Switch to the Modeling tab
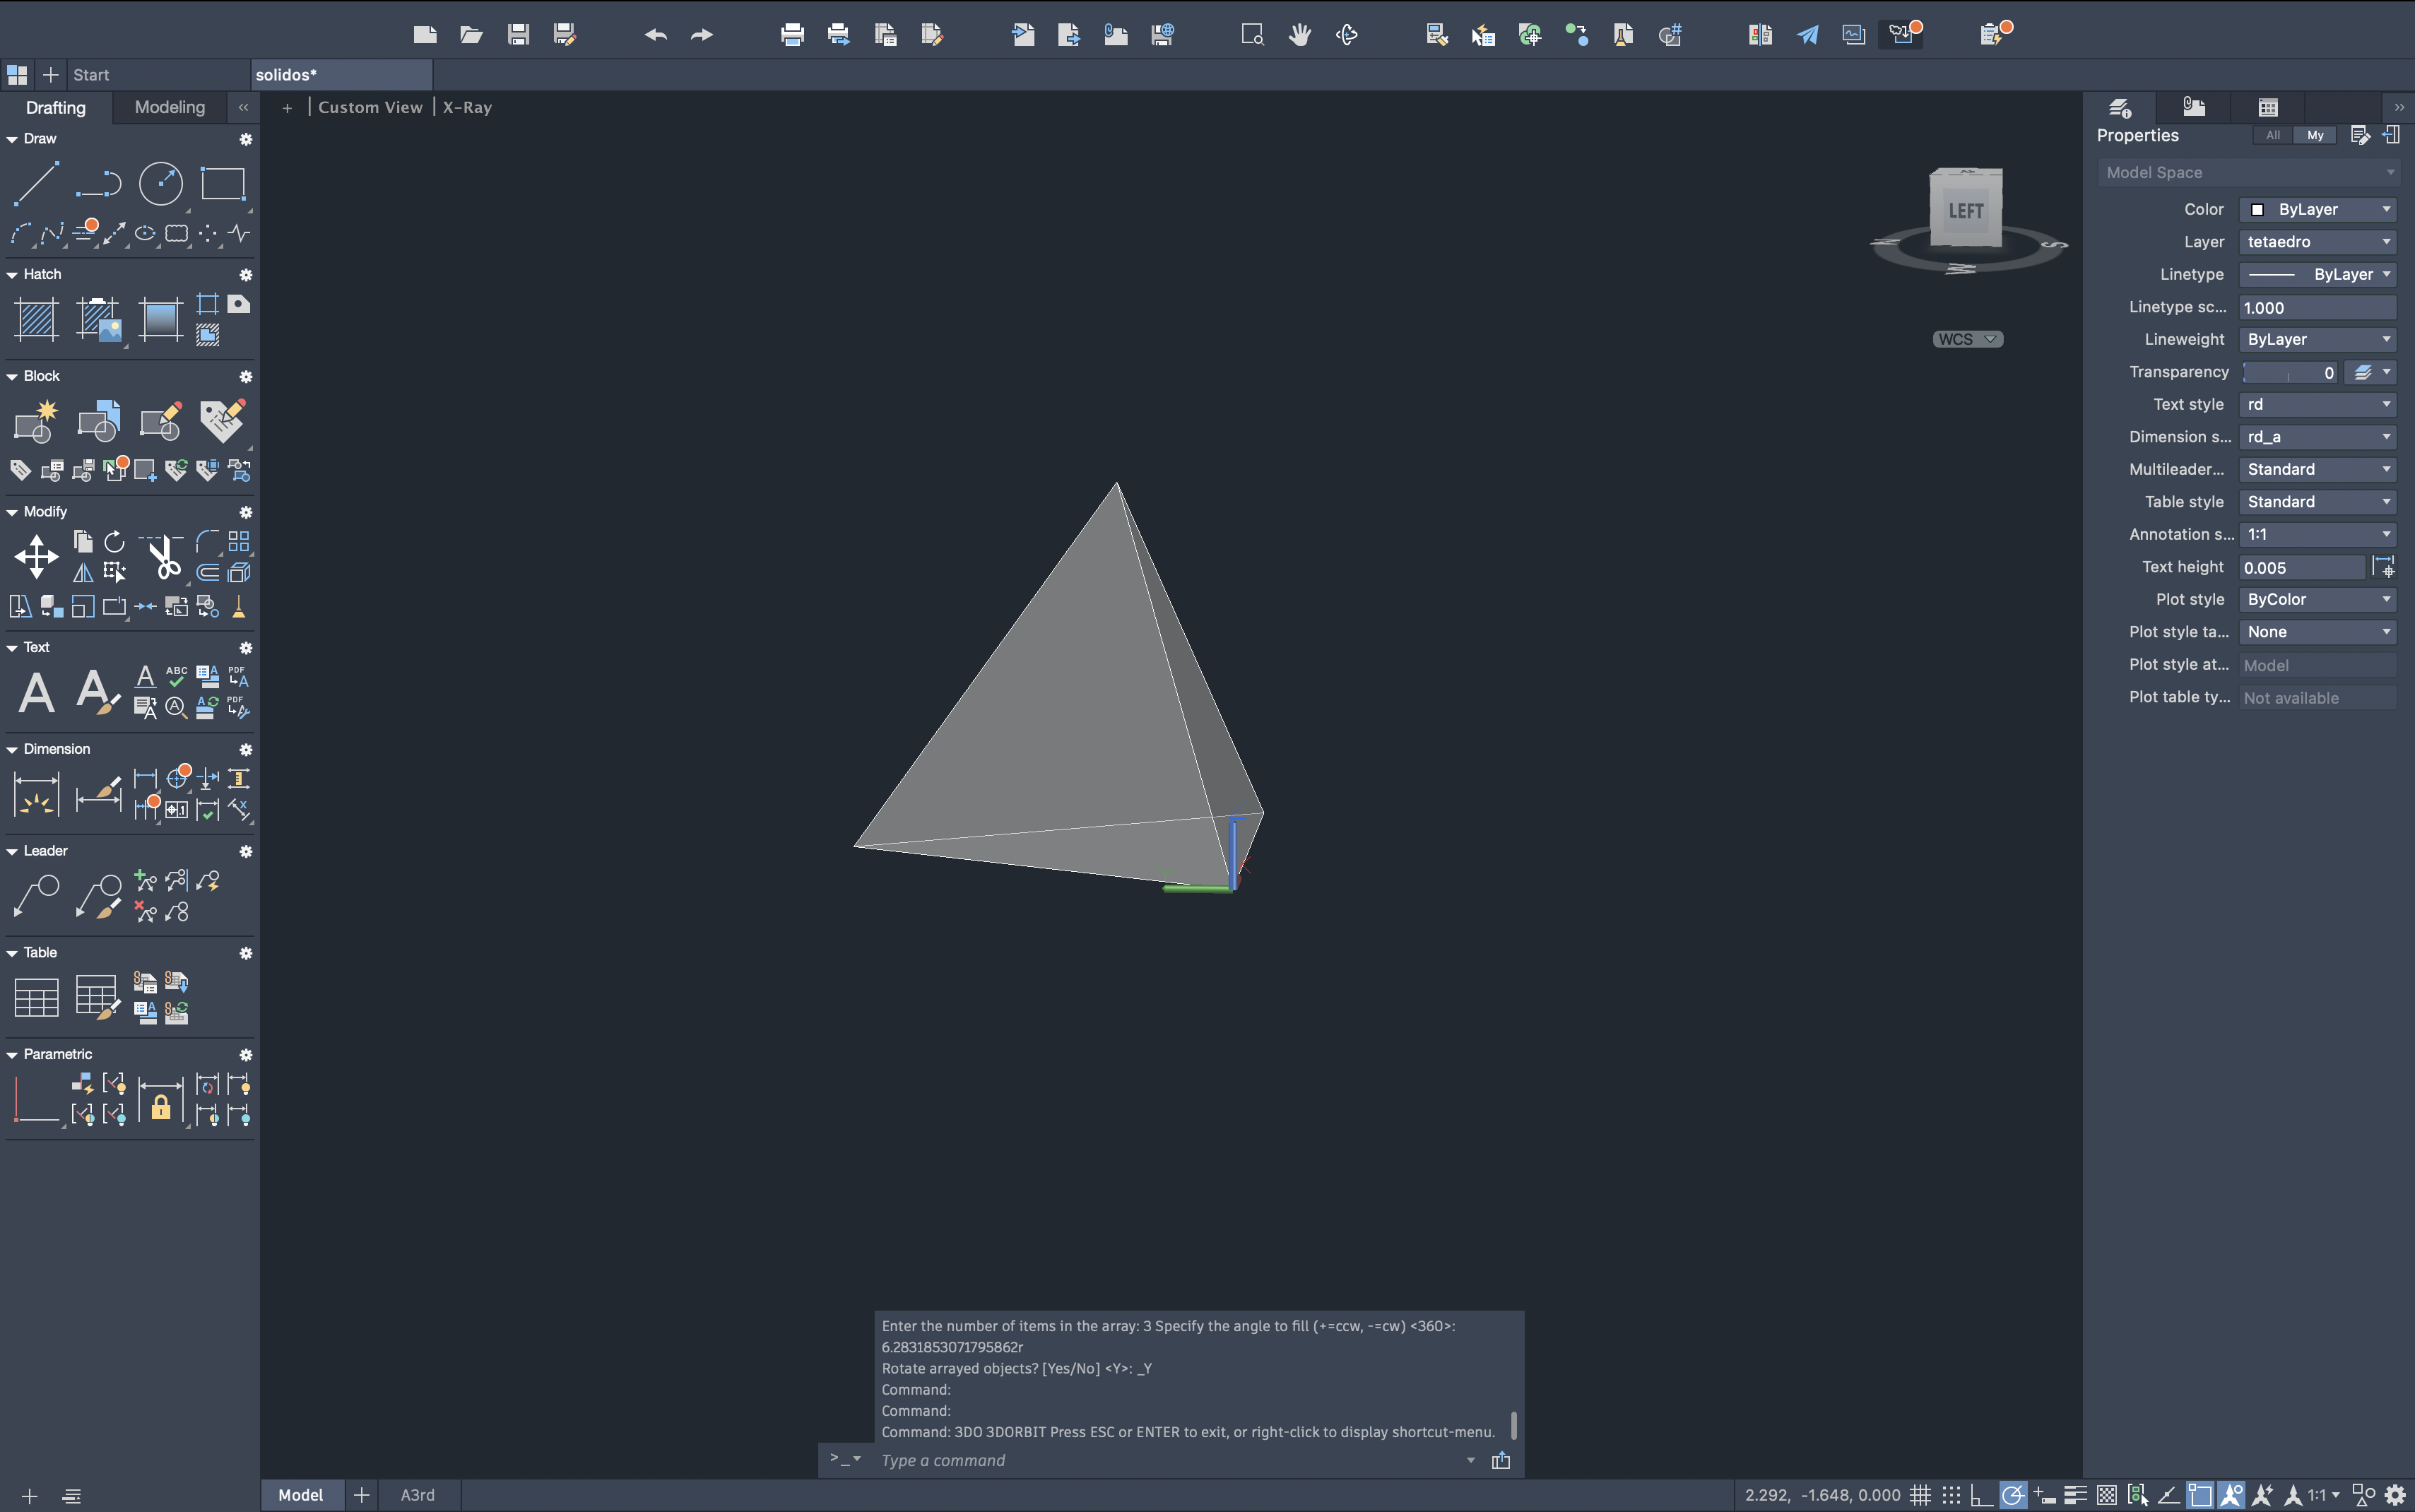Screen dimensions: 2415x1512 [169, 107]
